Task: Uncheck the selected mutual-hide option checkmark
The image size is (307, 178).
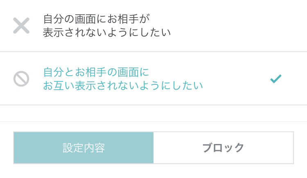Action: tap(276, 79)
